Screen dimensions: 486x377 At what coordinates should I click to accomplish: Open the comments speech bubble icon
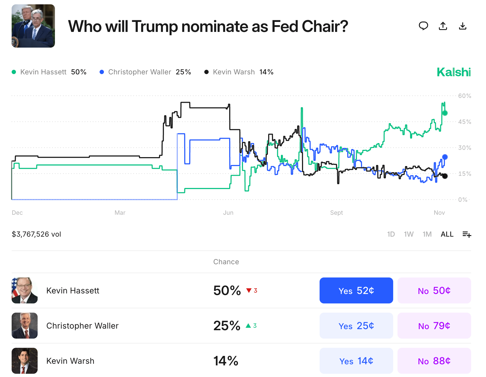[423, 26]
